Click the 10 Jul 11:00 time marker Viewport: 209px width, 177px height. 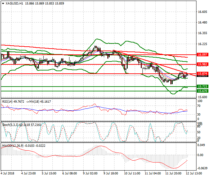(x=132, y=173)
